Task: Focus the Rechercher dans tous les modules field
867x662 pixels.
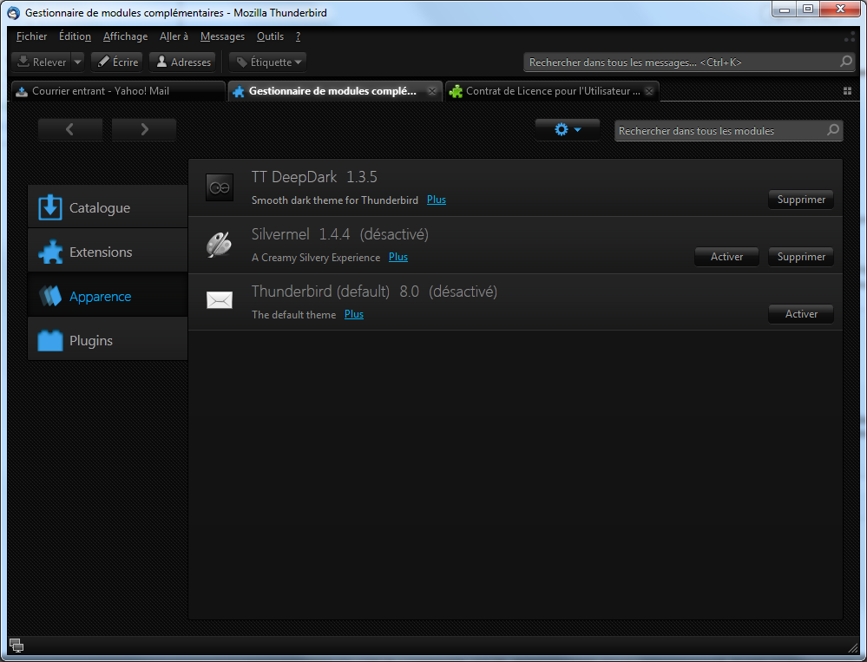Action: pos(728,131)
